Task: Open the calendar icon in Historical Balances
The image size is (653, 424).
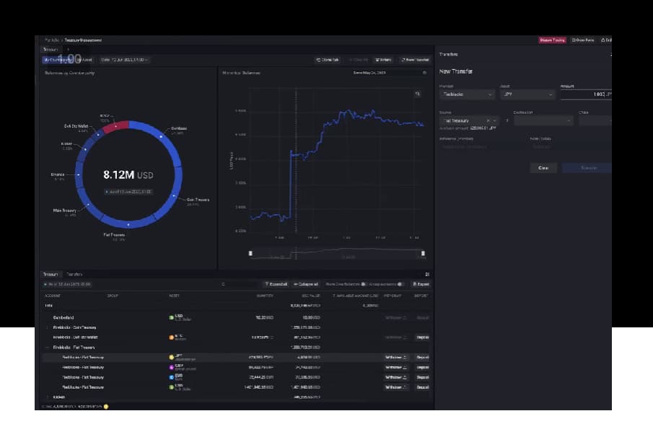Action: click(424, 73)
